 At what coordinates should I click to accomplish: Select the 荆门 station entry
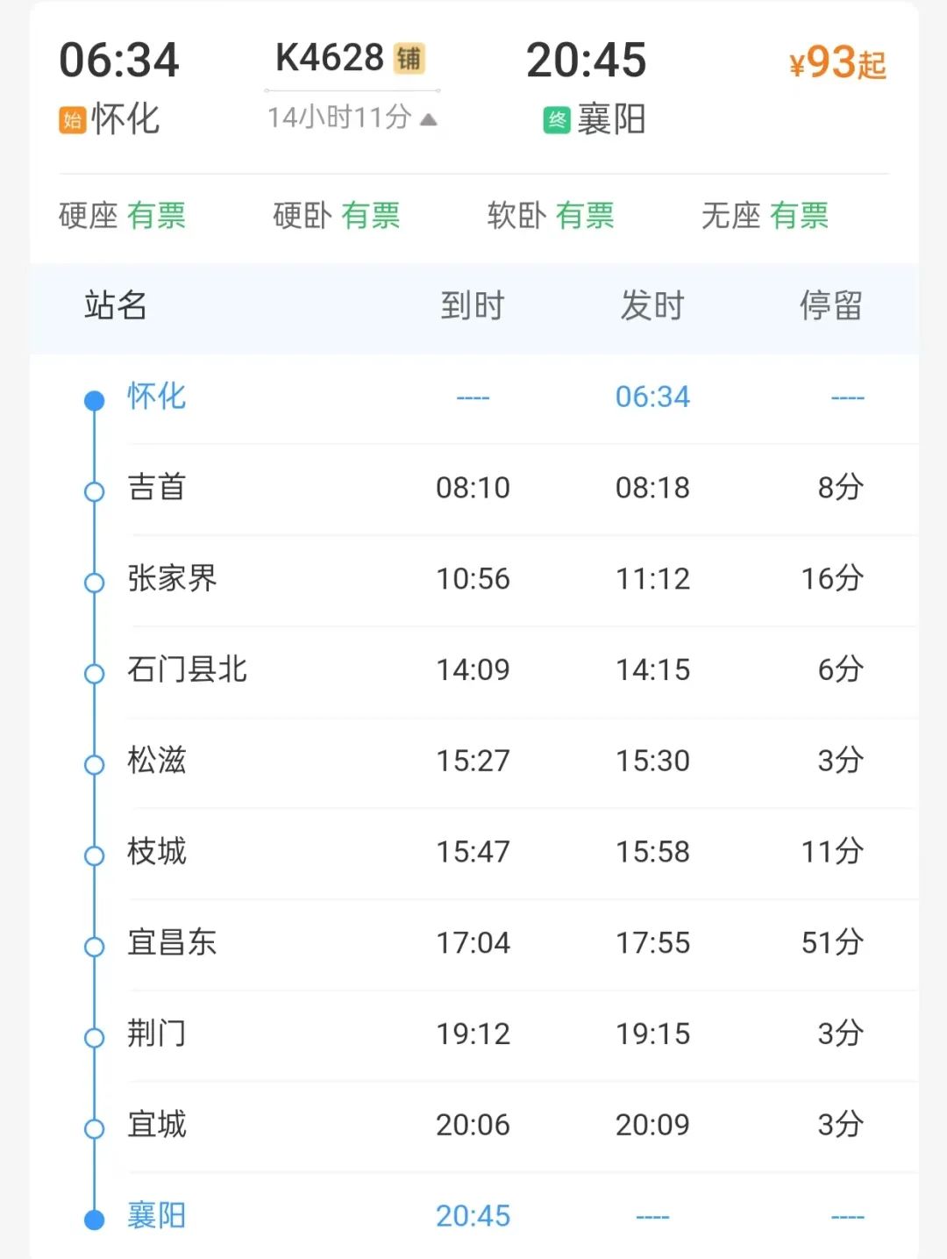157,1034
